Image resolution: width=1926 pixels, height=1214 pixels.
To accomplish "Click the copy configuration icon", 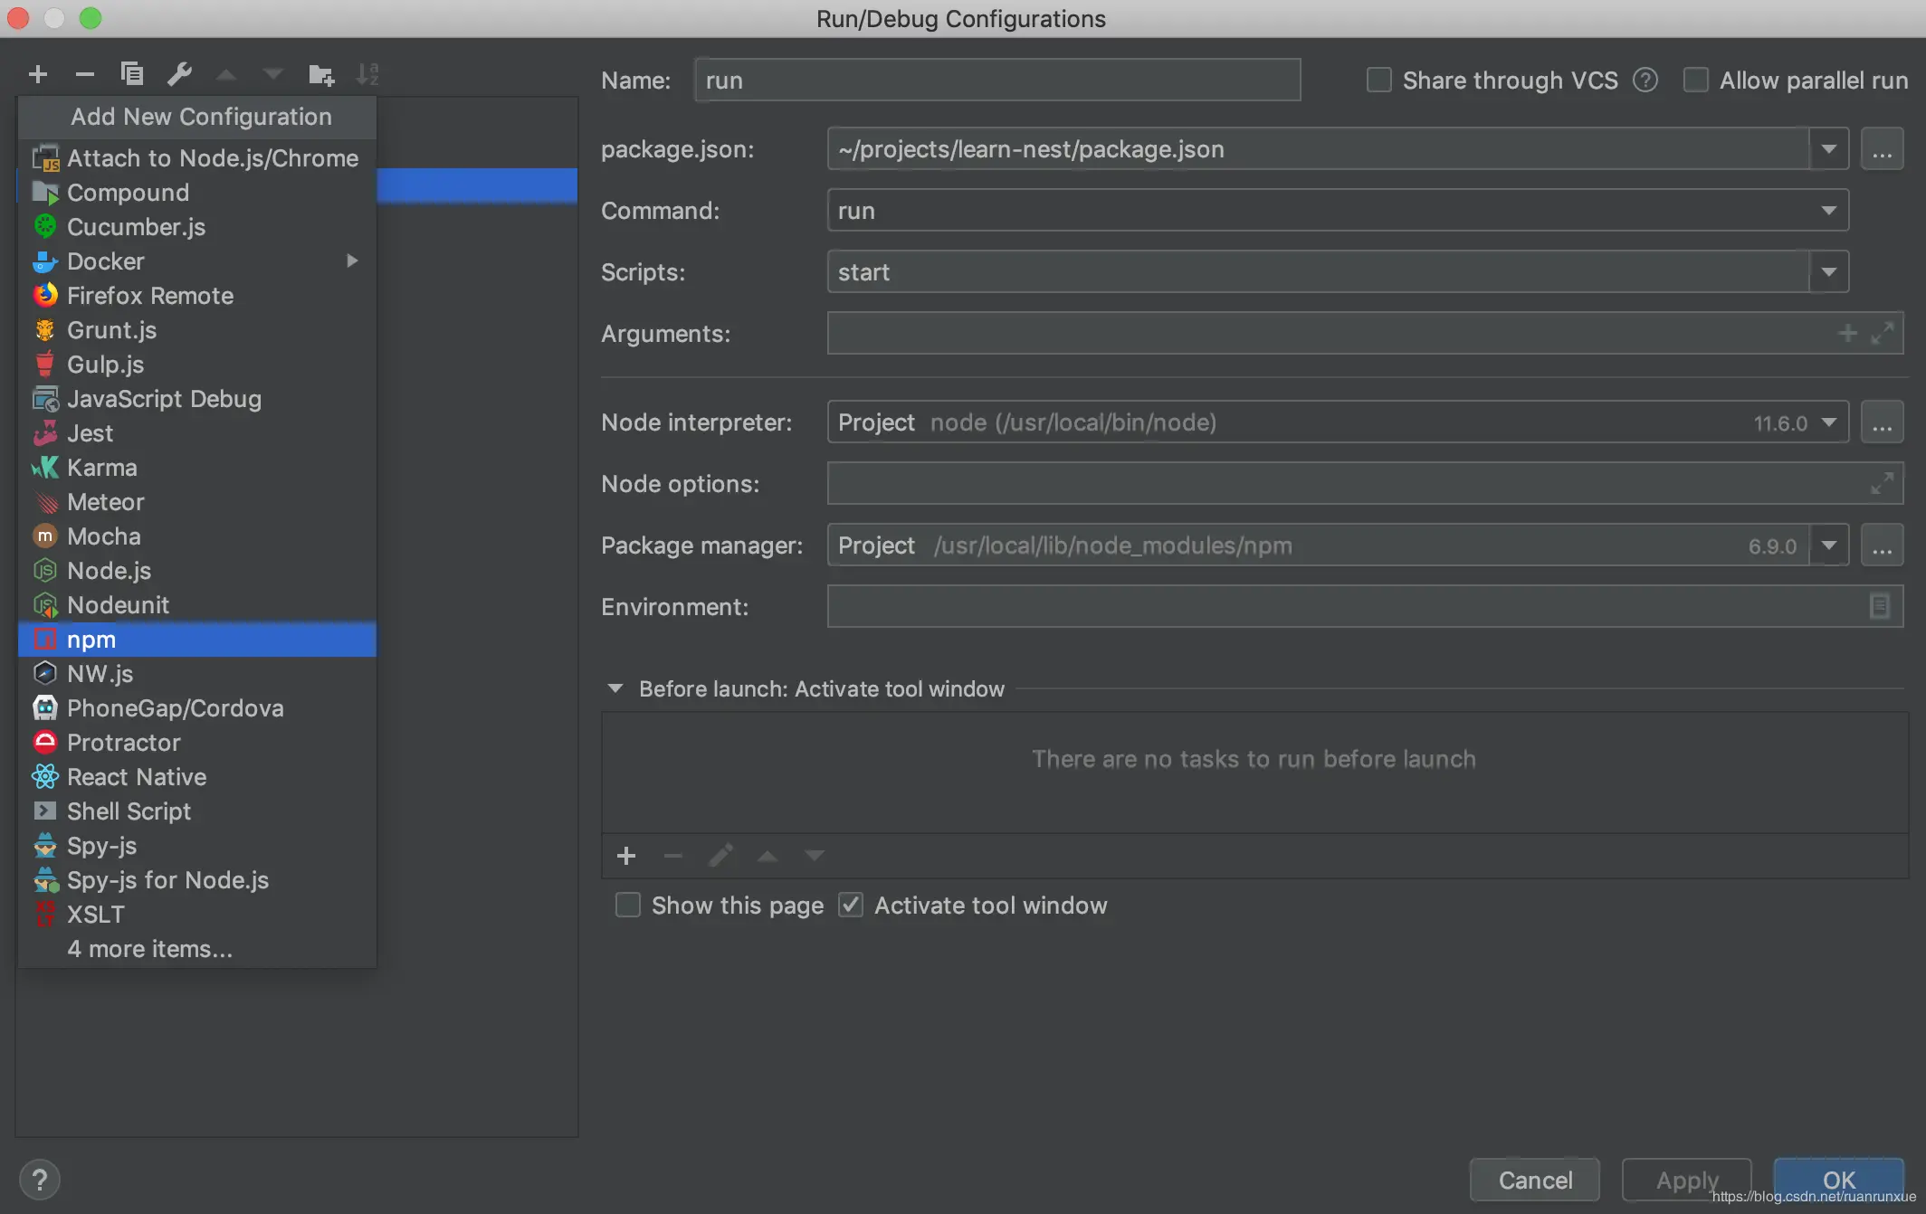I will 132,74.
